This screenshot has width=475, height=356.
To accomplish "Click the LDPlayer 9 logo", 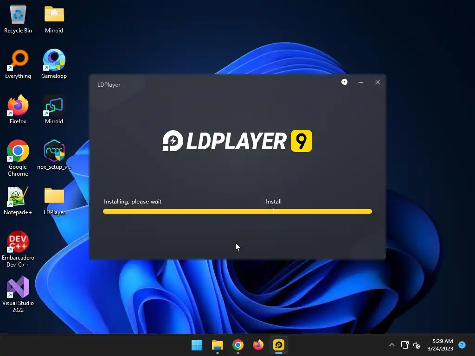I will click(237, 141).
